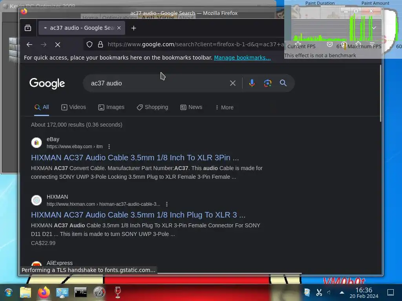
Task: Switch to the Shopping results tab
Action: pos(152,107)
